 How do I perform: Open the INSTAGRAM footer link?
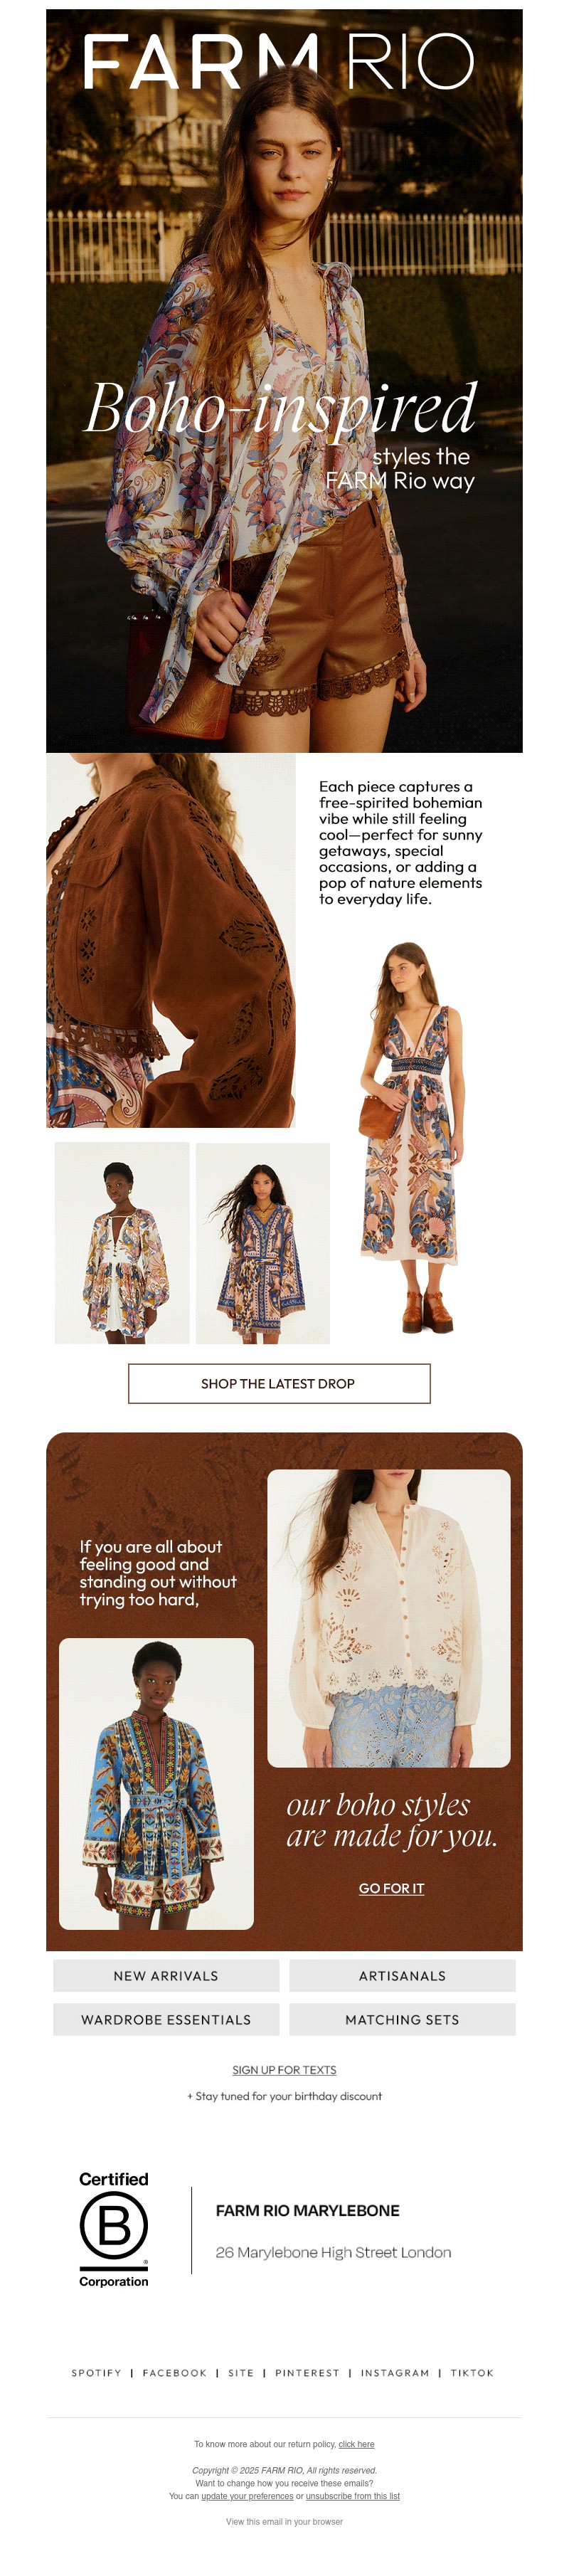(395, 2373)
